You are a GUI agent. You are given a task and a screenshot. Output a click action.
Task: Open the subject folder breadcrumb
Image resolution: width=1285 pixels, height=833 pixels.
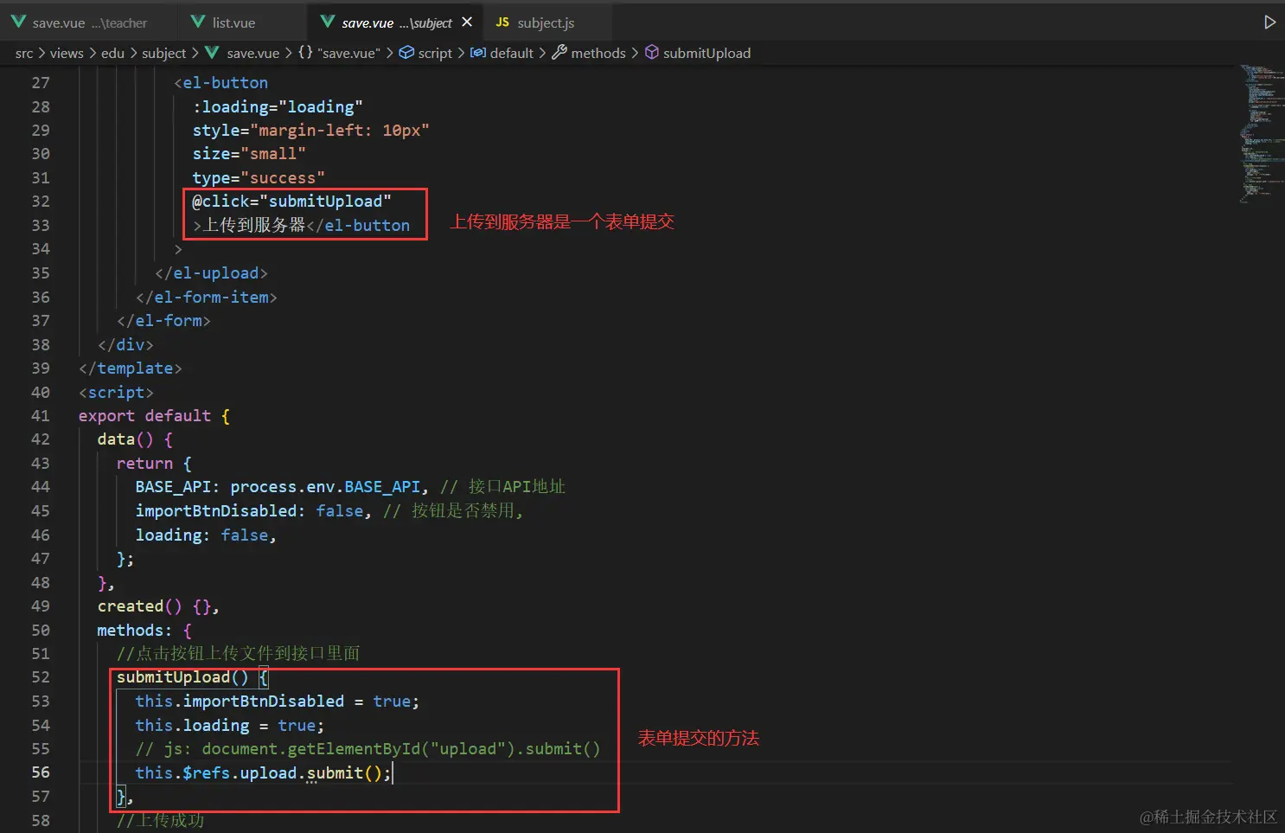click(163, 54)
